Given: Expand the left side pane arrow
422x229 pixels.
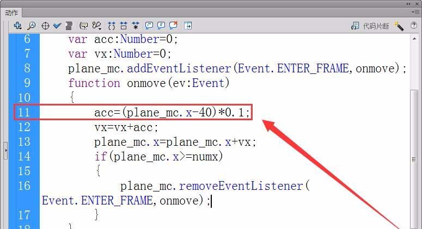Looking at the screenshot, I should 5,151.
